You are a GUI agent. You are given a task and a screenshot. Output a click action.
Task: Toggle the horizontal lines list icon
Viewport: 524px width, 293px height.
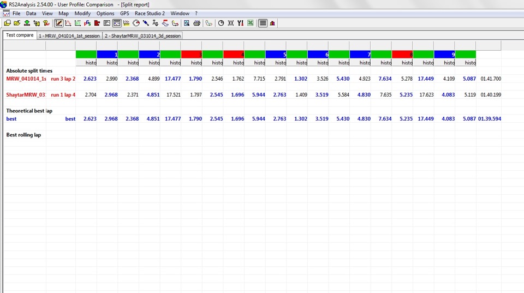(263, 23)
